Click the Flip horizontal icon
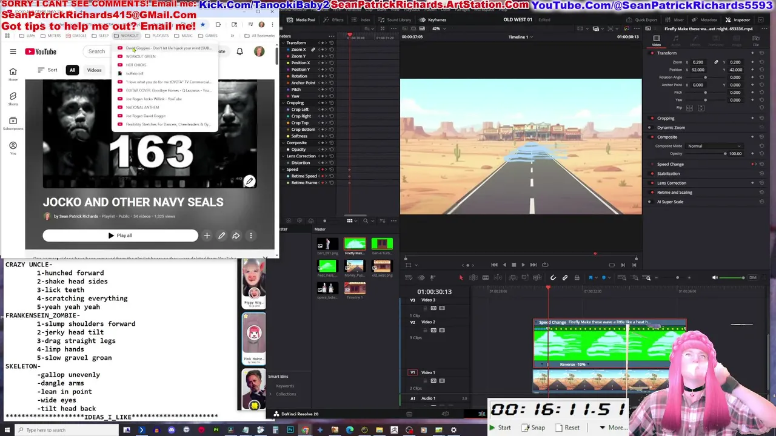 point(690,108)
